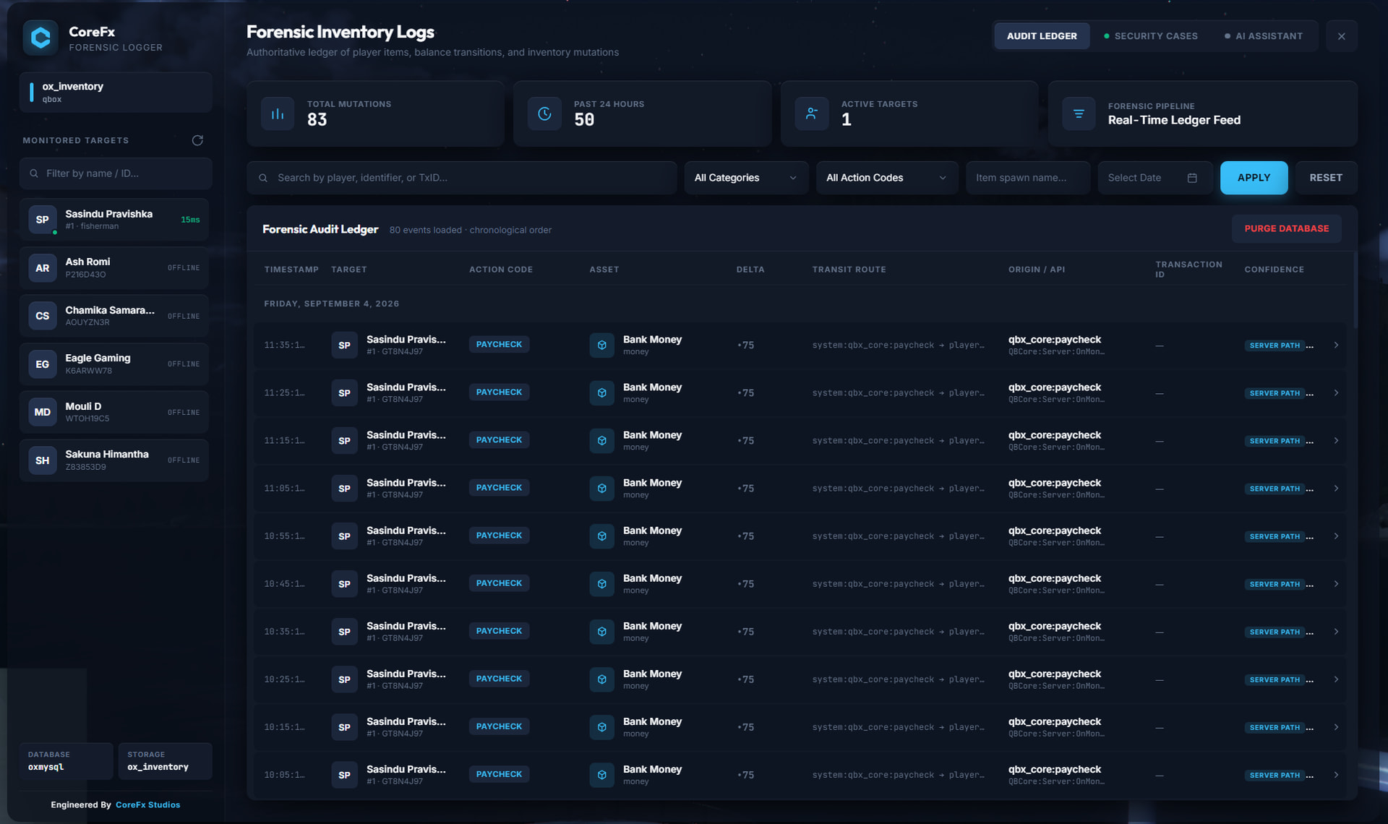Click the EG avatar for Eagle Gaming
The image size is (1388, 824).
click(x=43, y=364)
